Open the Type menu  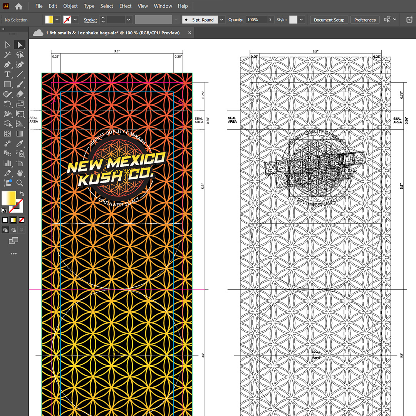point(89,6)
